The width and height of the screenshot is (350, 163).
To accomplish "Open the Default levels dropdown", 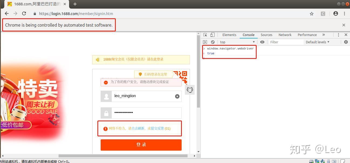I will 318,42.
